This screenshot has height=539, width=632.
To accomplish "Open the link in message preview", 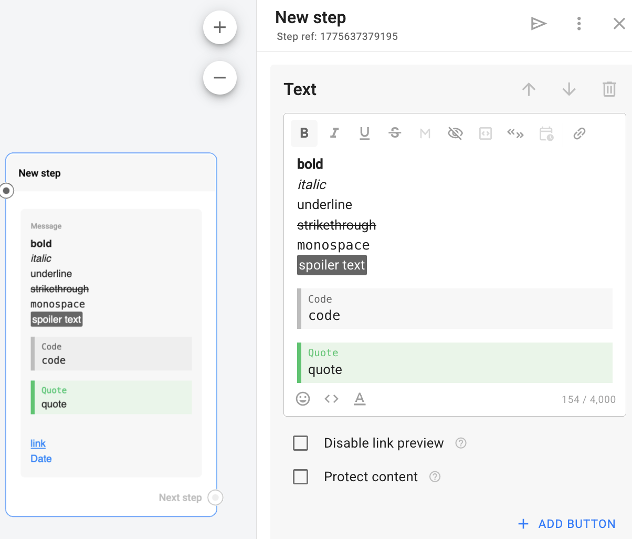I will click(x=38, y=443).
